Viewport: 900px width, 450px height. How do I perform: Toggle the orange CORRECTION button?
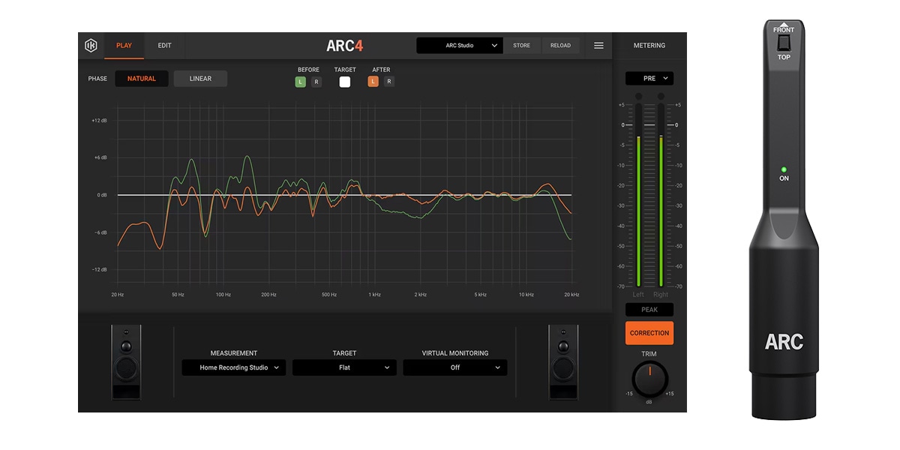click(649, 333)
